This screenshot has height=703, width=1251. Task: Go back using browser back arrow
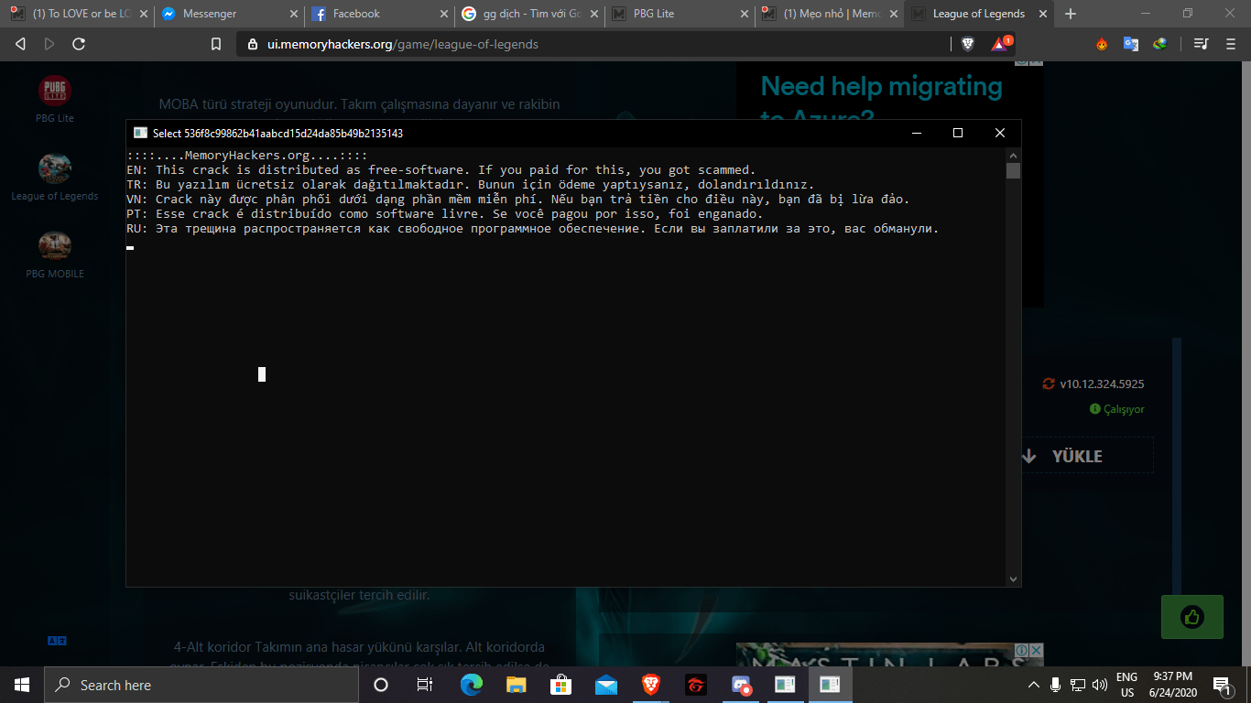coord(20,44)
